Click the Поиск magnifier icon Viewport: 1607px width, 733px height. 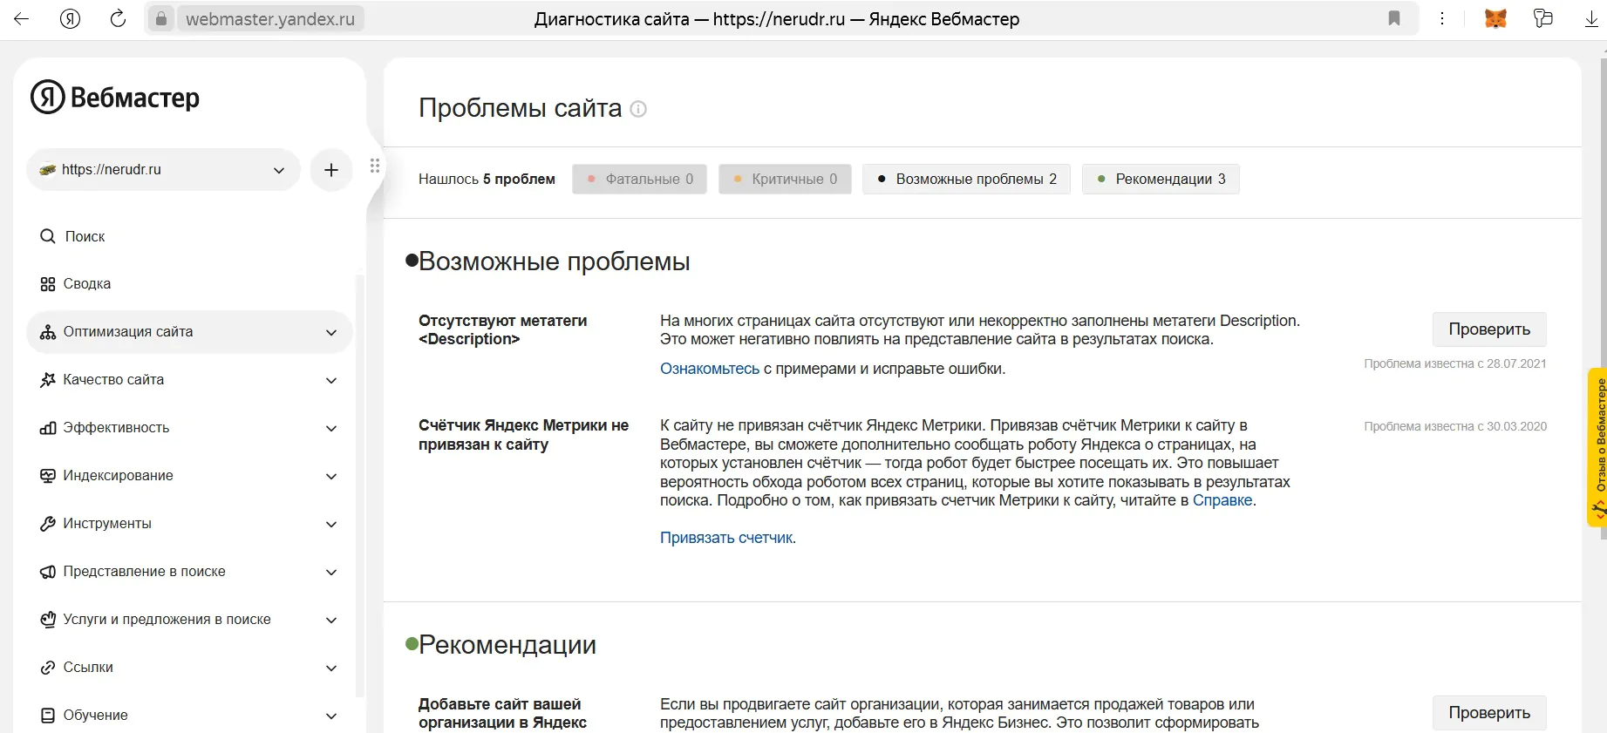pyautogui.click(x=48, y=236)
